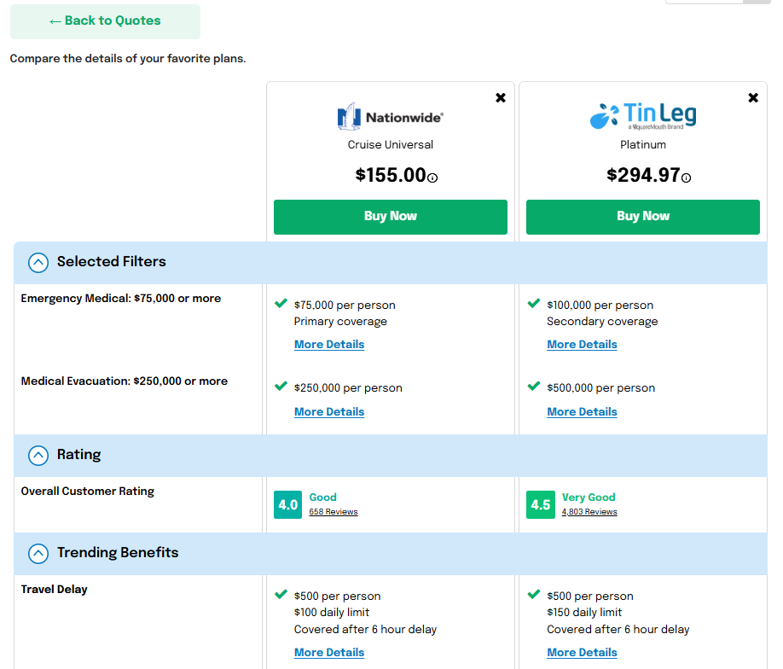Click checkmark beside $250,000 per person
The height and width of the screenshot is (669, 783).
pos(281,387)
